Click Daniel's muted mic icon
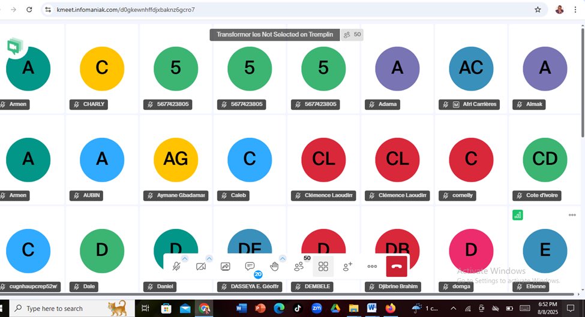The height and width of the screenshot is (317, 585). point(151,287)
